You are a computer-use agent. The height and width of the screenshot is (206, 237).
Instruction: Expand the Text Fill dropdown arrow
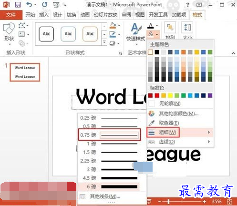(157, 25)
